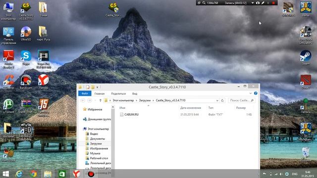Open the Farming Simulator 15 shortcut

click(x=43, y=107)
